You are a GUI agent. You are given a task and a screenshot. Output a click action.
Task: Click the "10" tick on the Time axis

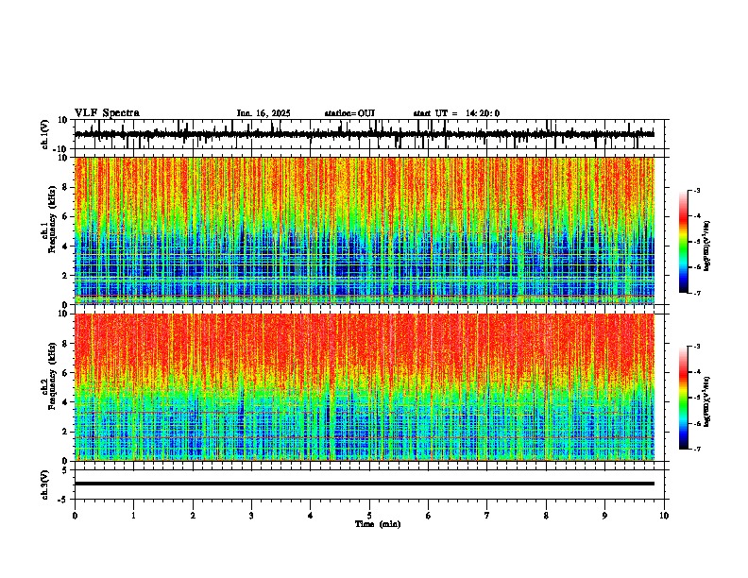[x=664, y=516]
